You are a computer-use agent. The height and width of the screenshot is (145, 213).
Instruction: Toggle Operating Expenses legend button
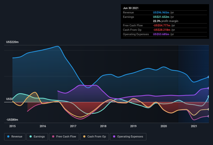click(128, 136)
